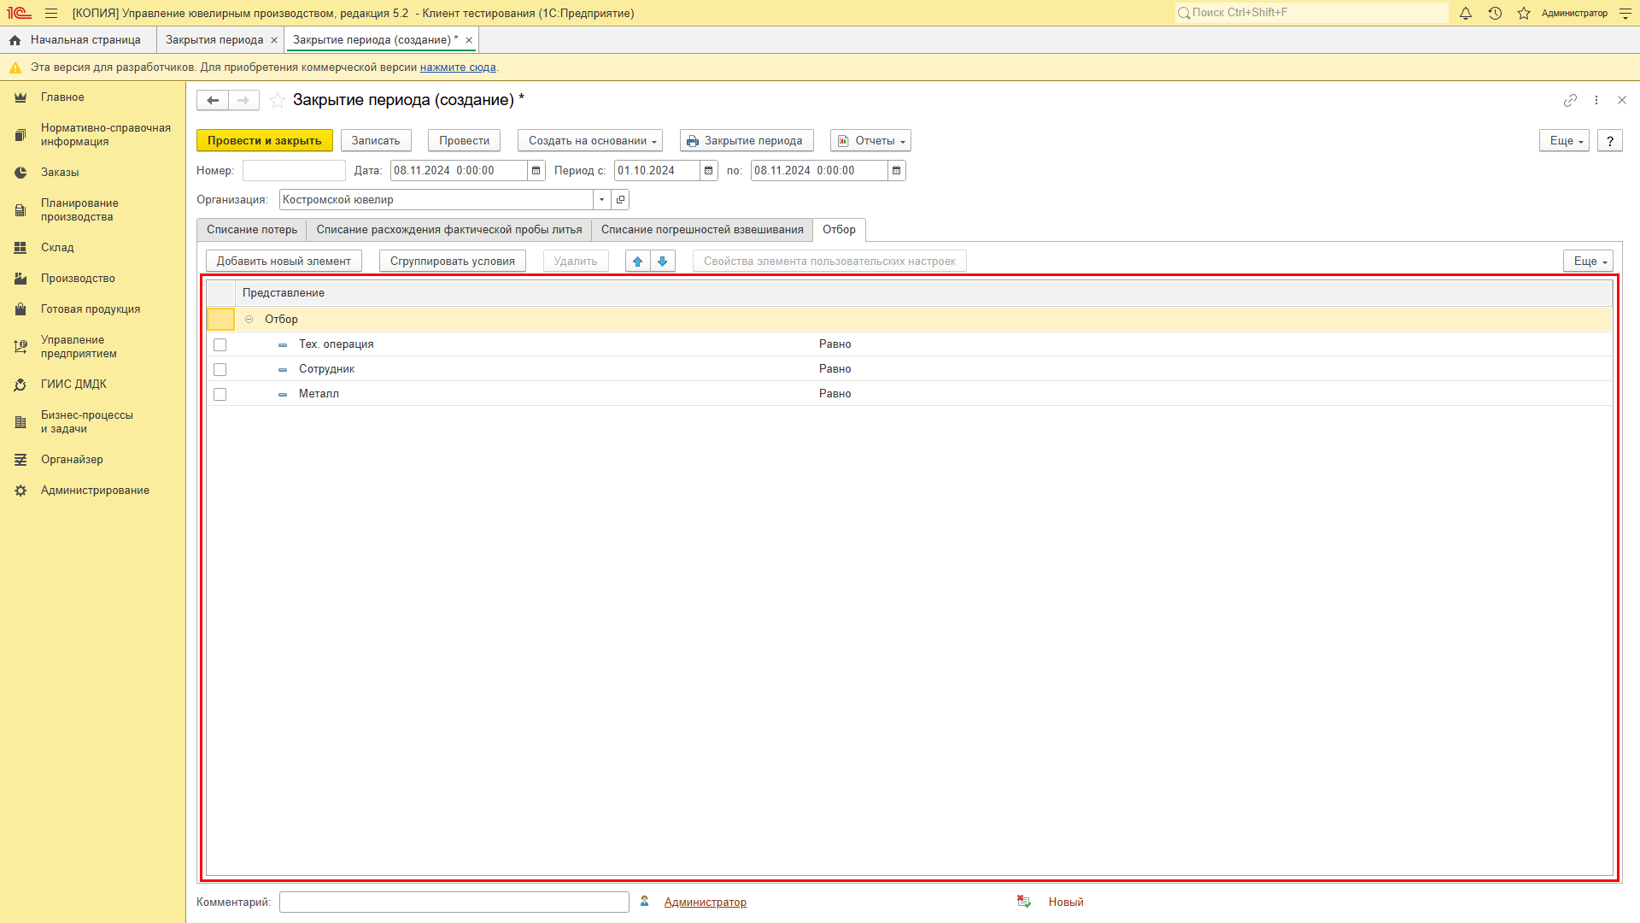
Task: Open calendar picker for Период с field
Action: click(x=709, y=171)
